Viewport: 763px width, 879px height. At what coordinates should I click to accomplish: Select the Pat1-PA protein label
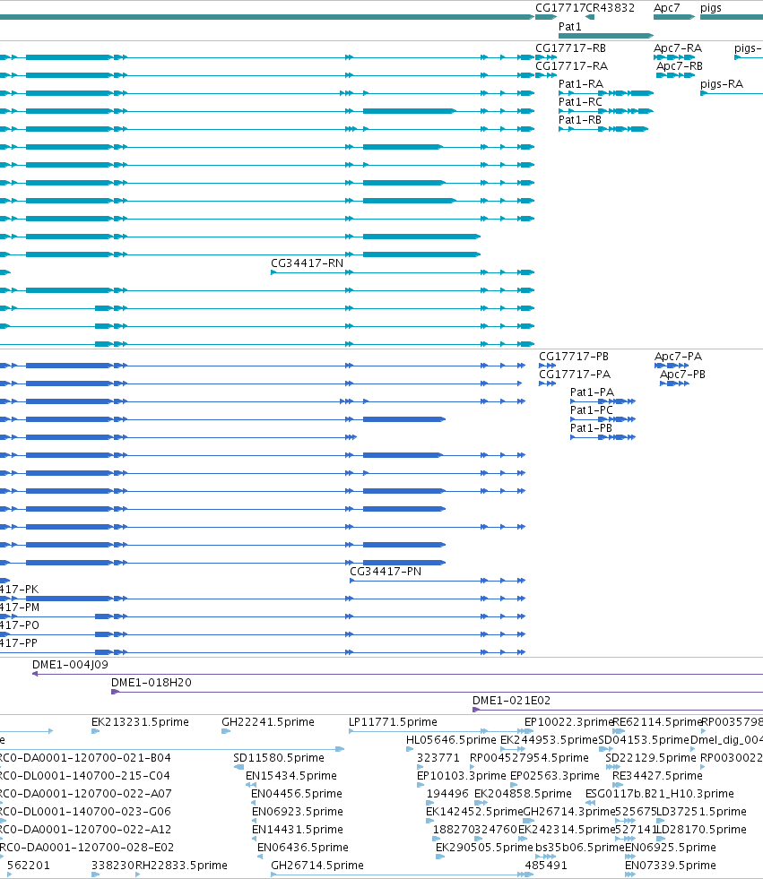[x=592, y=392]
